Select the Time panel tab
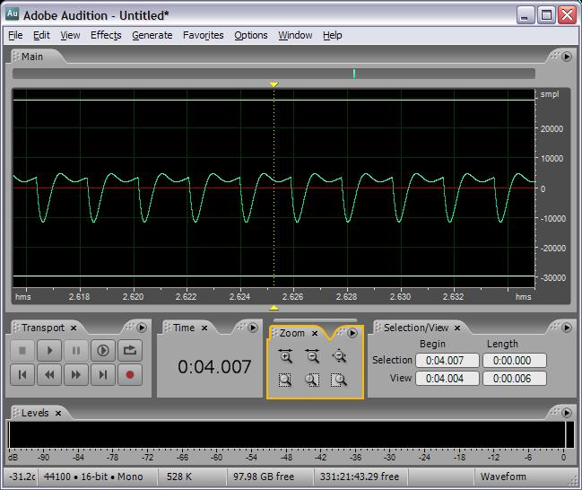This screenshot has width=582, height=490. (184, 328)
